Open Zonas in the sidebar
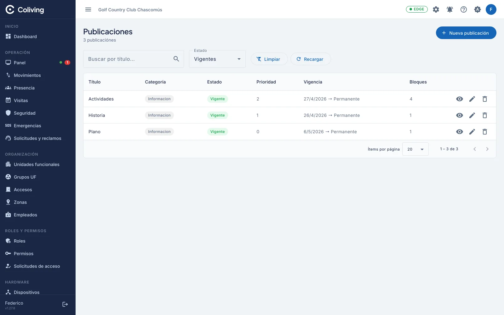Screen dimensions: 504x315 click(x=38, y=202)
